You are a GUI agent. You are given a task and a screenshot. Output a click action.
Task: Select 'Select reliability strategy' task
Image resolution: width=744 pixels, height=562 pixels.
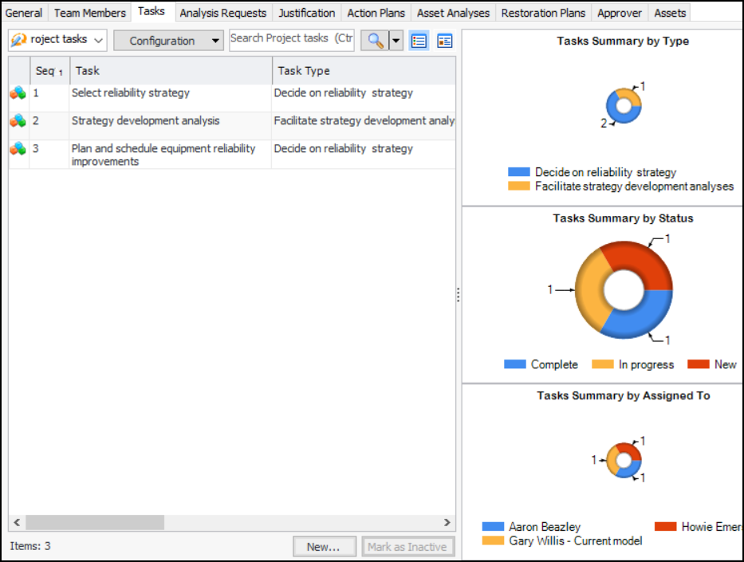[131, 93]
